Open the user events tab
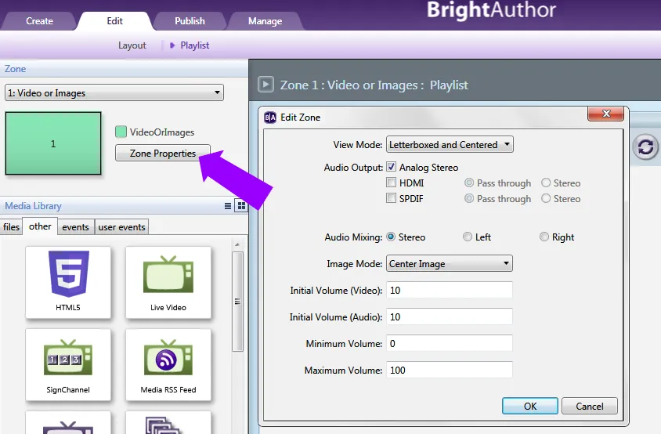661x434 pixels. (121, 227)
